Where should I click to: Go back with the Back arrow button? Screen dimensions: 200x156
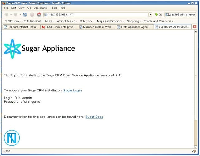[6, 15]
